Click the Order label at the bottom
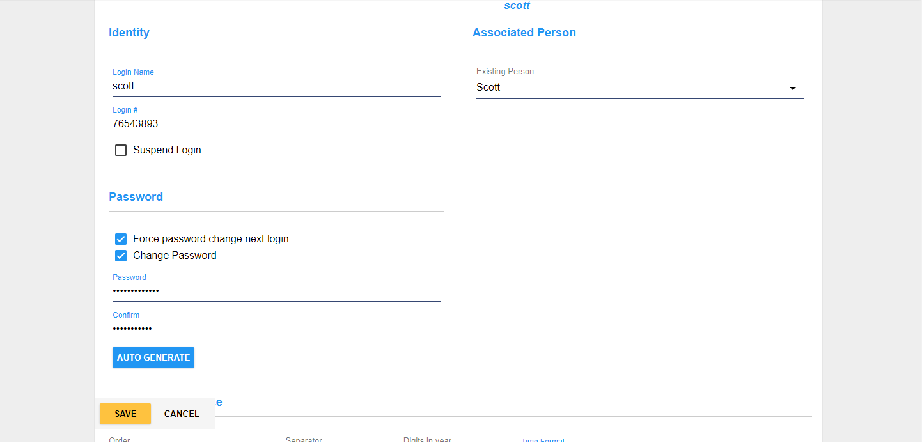Viewport: 922px width, 443px height. pos(120,440)
